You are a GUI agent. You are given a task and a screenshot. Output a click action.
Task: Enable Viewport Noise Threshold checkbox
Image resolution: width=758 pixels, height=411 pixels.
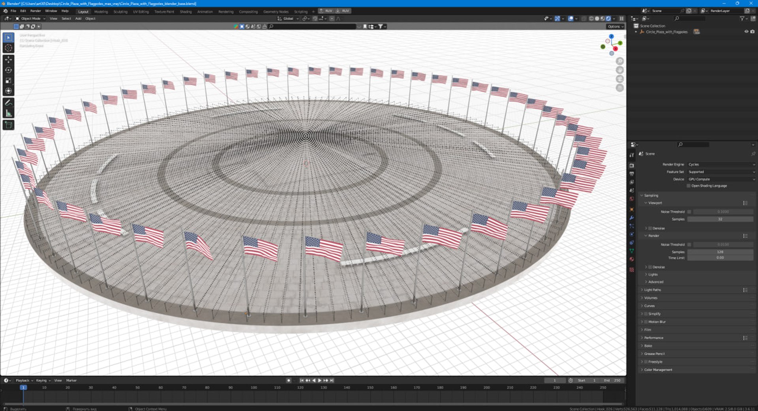(689, 212)
